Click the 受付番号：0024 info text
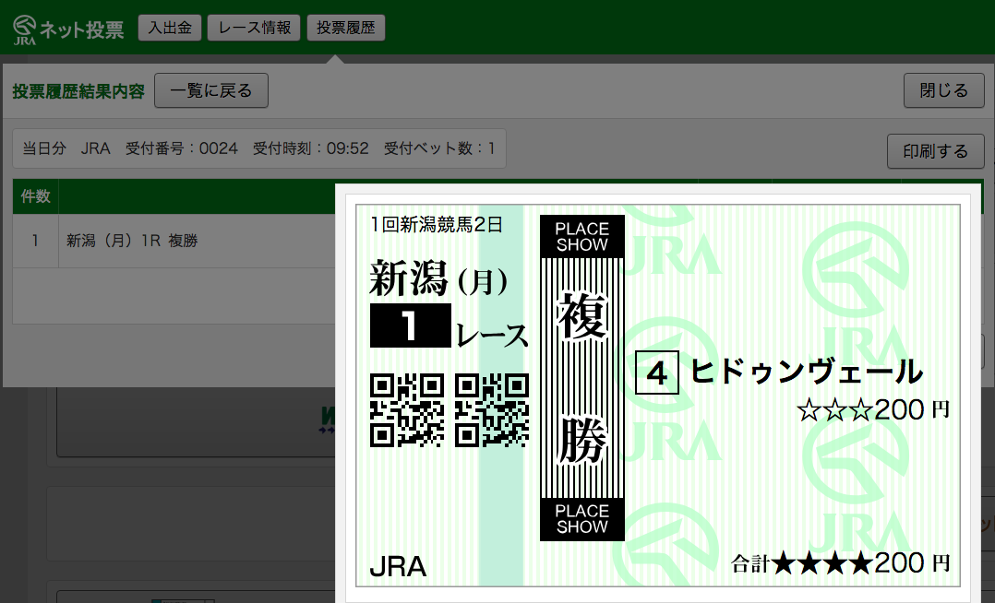Image resolution: width=995 pixels, height=603 pixels. point(182,148)
